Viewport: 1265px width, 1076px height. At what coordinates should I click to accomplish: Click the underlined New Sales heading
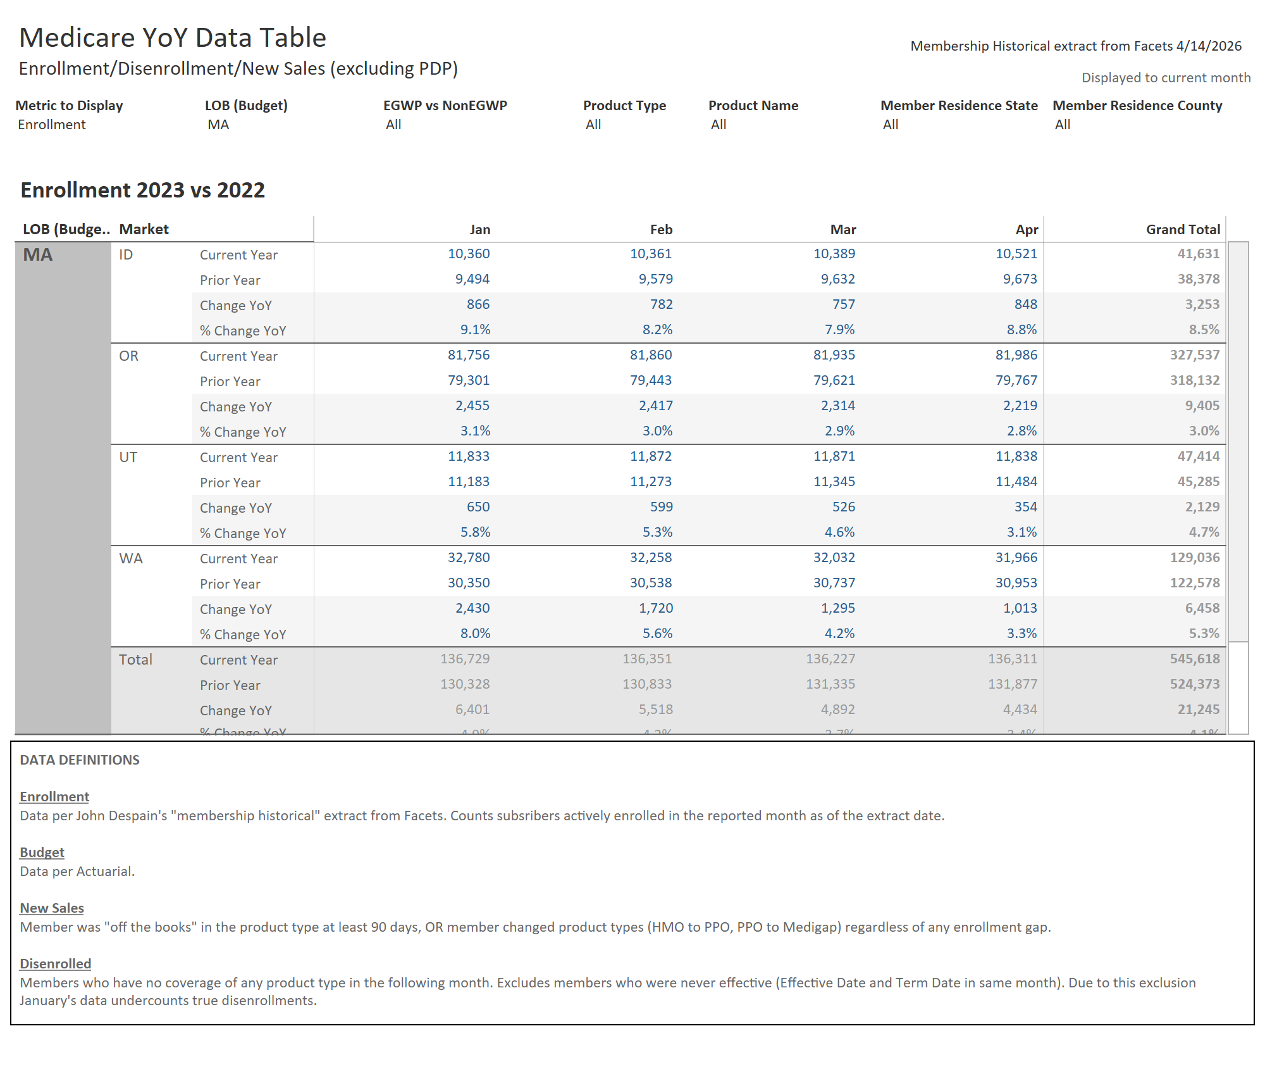pos(51,908)
